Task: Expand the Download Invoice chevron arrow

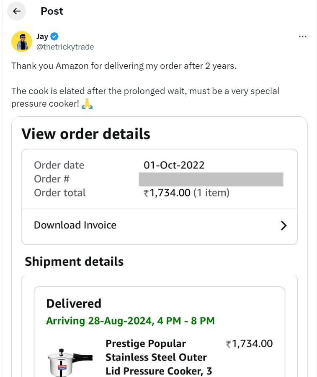Action: pyautogui.click(x=283, y=225)
